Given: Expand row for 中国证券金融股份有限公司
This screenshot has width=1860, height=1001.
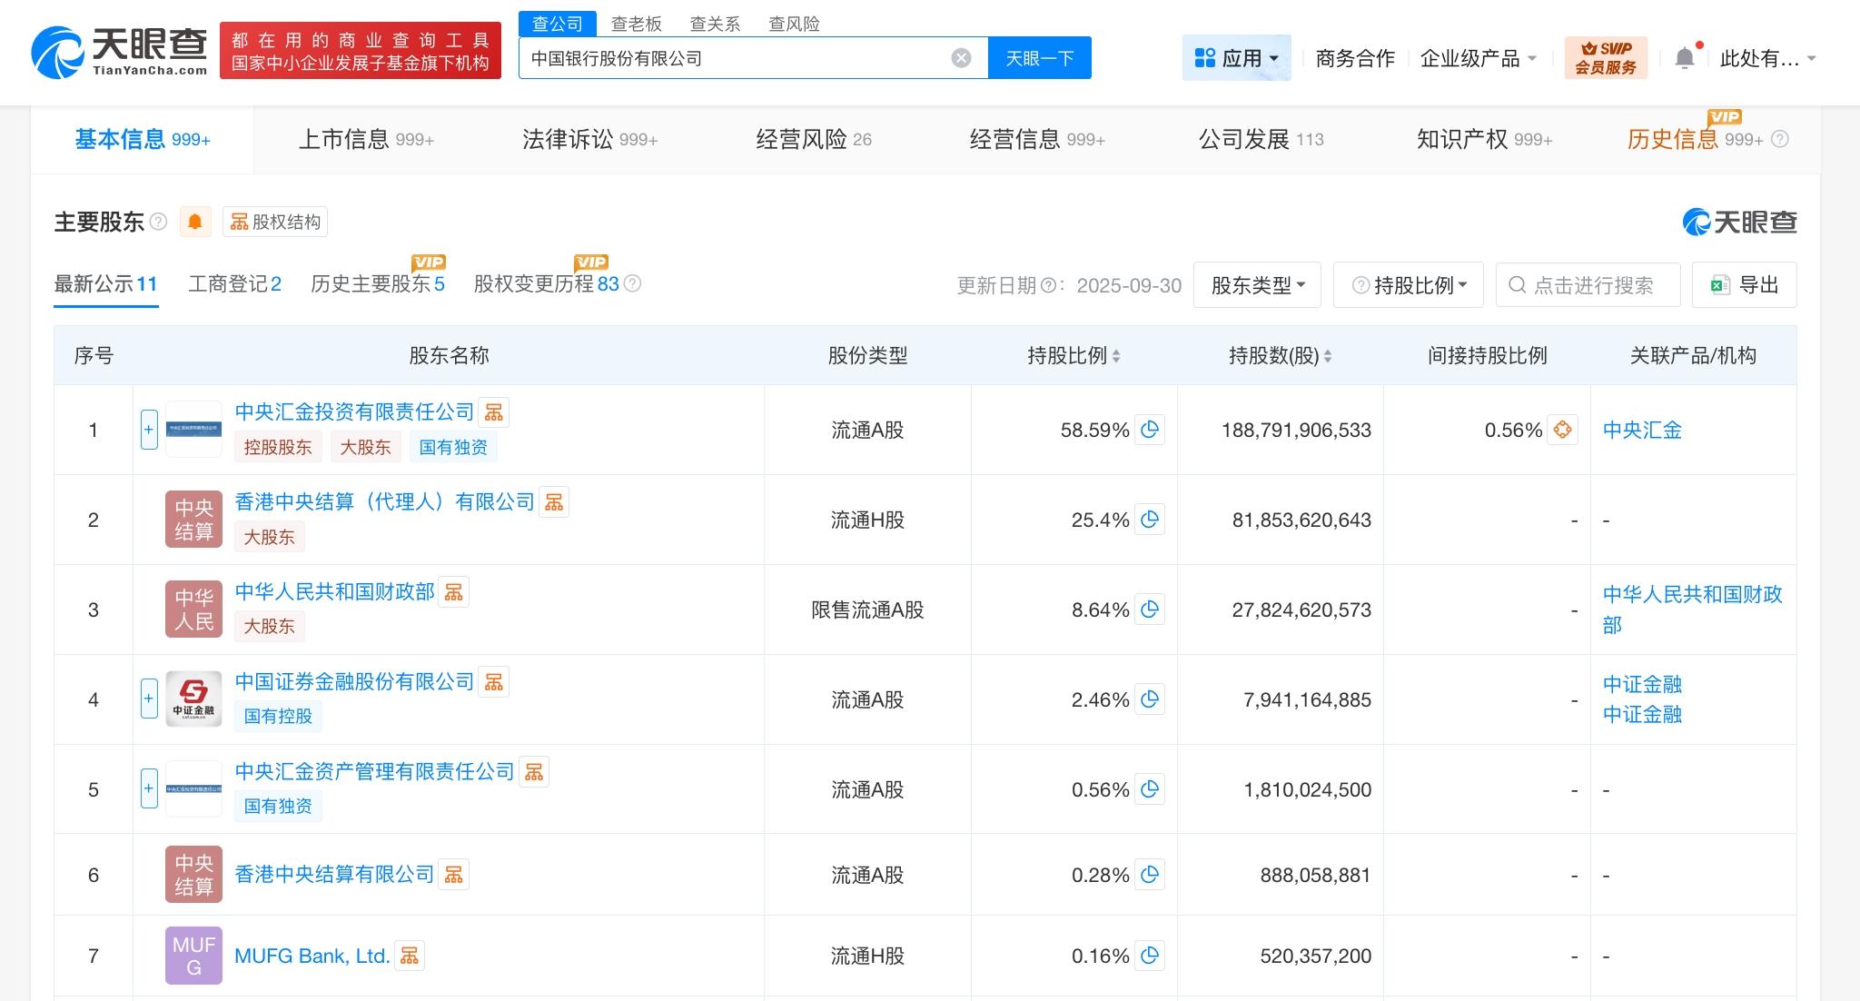Looking at the screenshot, I should coord(149,699).
